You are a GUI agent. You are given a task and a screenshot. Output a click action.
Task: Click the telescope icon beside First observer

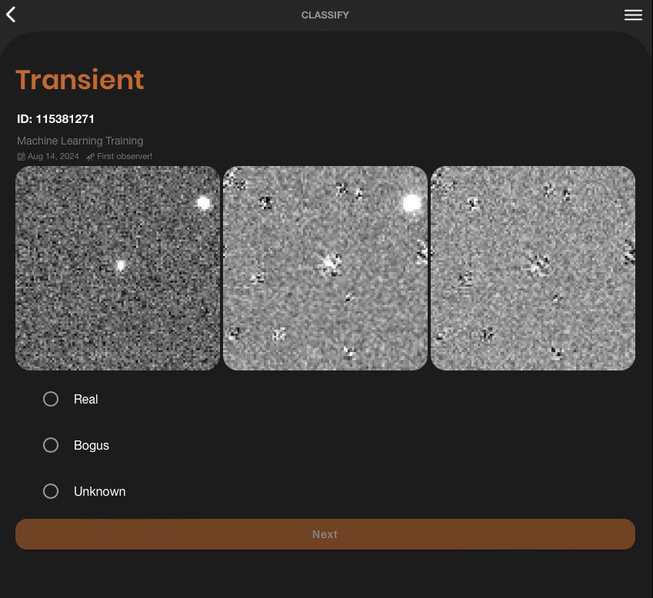(x=90, y=157)
